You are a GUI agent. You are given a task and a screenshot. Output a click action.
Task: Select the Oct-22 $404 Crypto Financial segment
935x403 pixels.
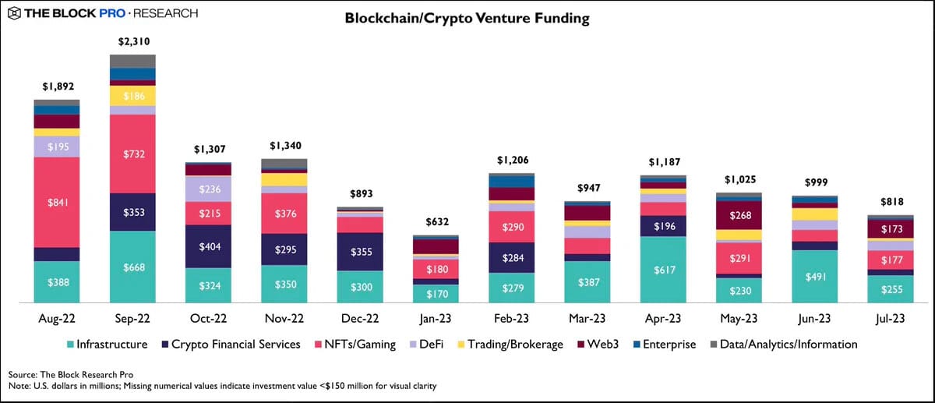pyautogui.click(x=208, y=246)
